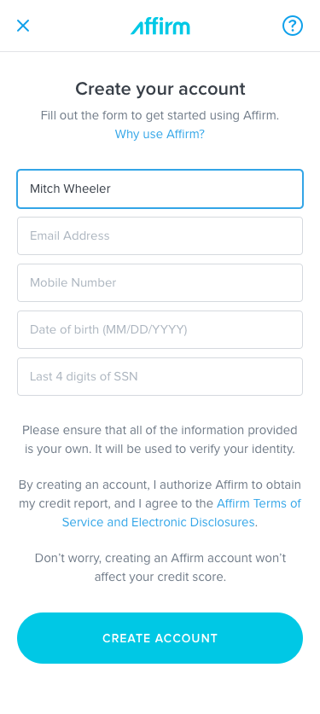Screen dimensions: 320x714
Task: Open the Affirm Terms of link text
Action: click(259, 503)
